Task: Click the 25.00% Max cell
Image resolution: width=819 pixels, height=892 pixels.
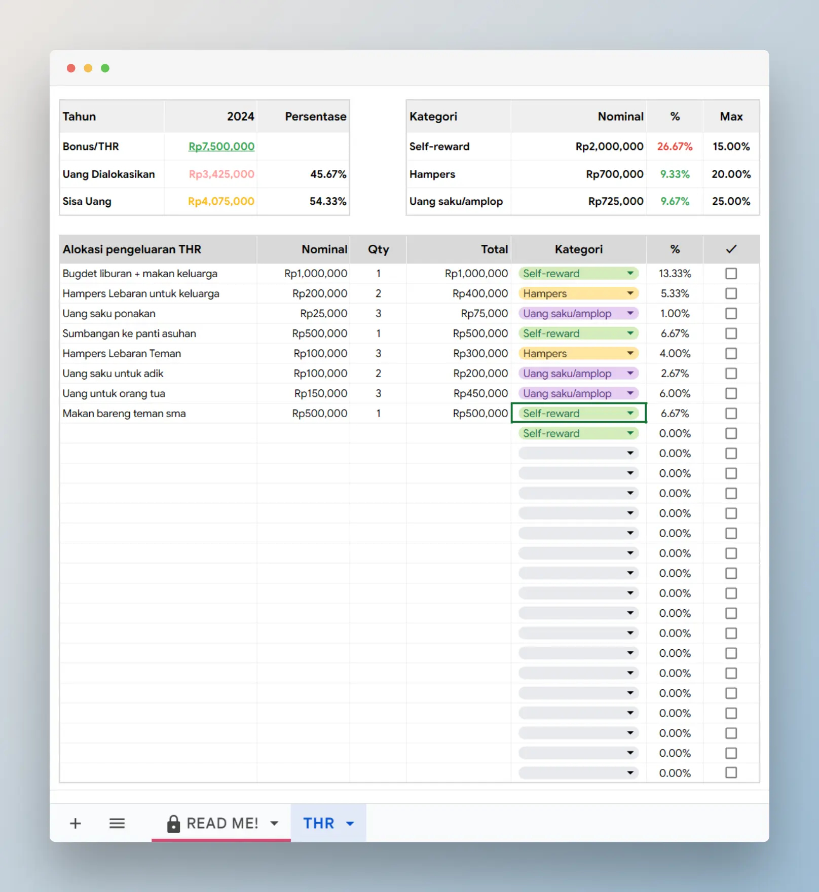Action: coord(731,201)
